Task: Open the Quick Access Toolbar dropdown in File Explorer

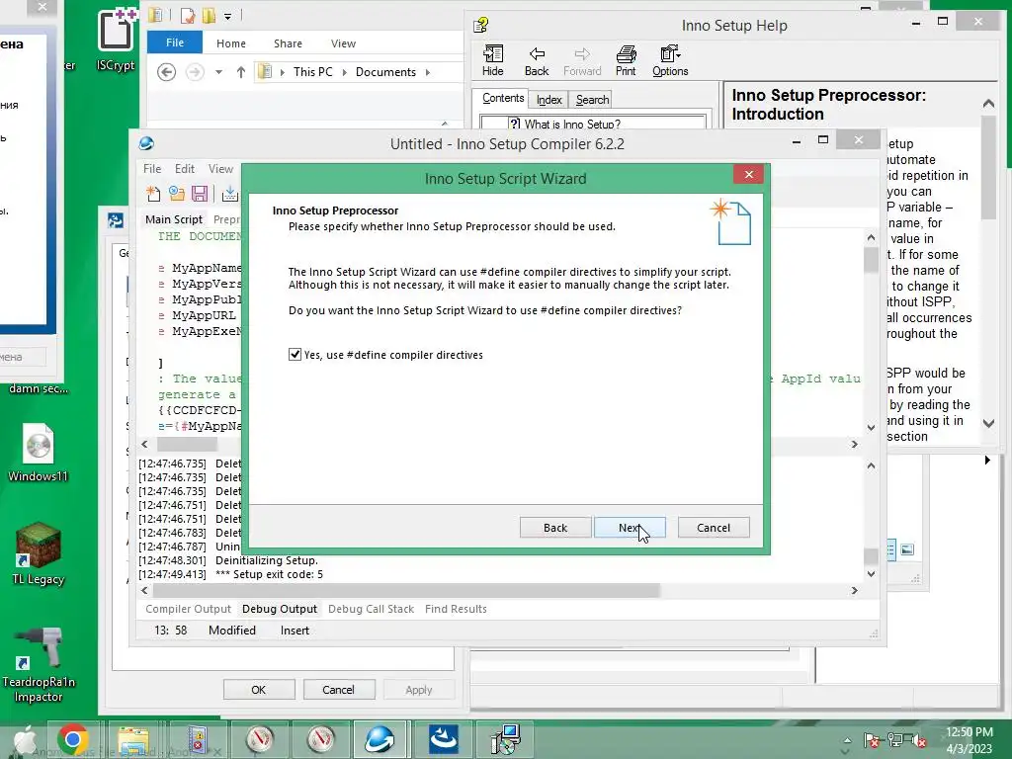Action: tap(228, 16)
